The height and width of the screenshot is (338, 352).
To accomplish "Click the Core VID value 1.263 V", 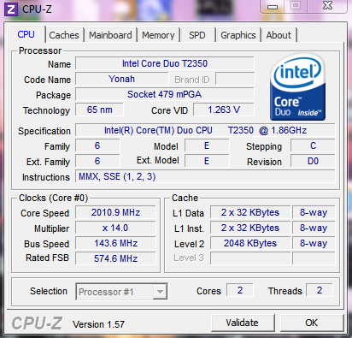I will click(x=224, y=110).
